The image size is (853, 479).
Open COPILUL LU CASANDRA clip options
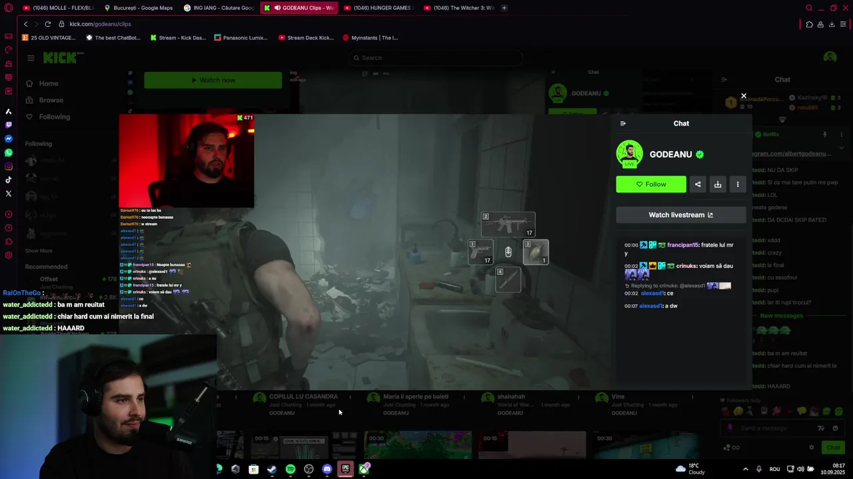click(350, 397)
